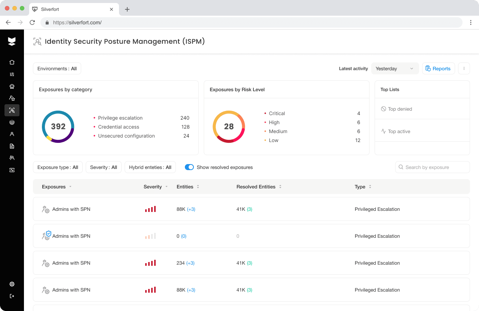This screenshot has height=311, width=479.
Task: Click the clipboard icon on Reports button
Action: click(x=428, y=68)
